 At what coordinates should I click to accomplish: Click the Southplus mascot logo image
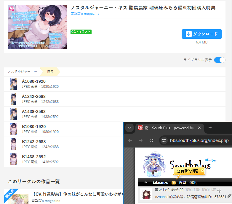tap(154, 164)
